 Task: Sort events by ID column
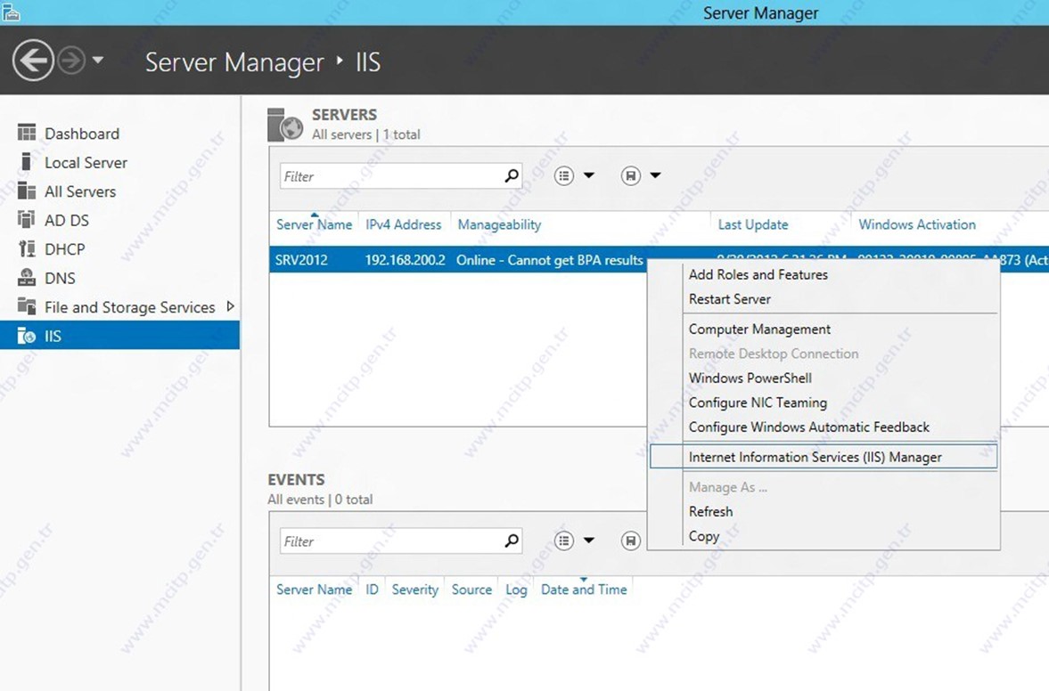point(372,590)
